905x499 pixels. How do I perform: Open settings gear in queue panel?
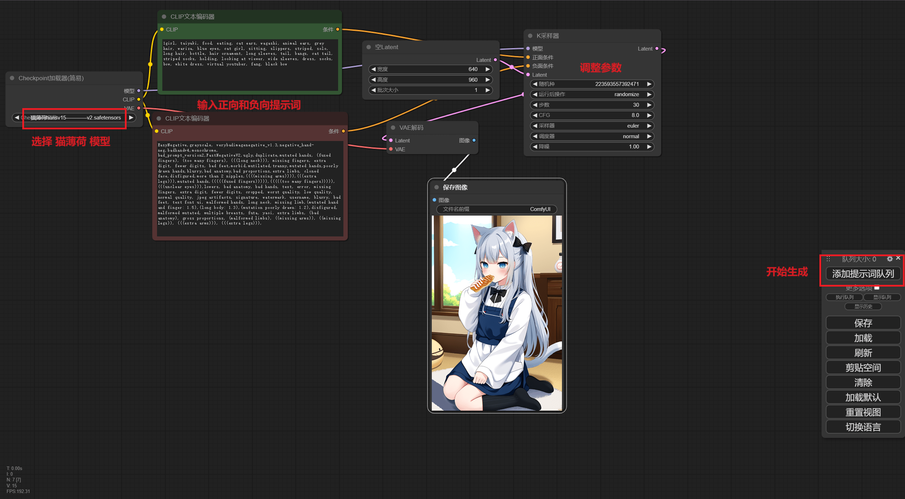890,259
